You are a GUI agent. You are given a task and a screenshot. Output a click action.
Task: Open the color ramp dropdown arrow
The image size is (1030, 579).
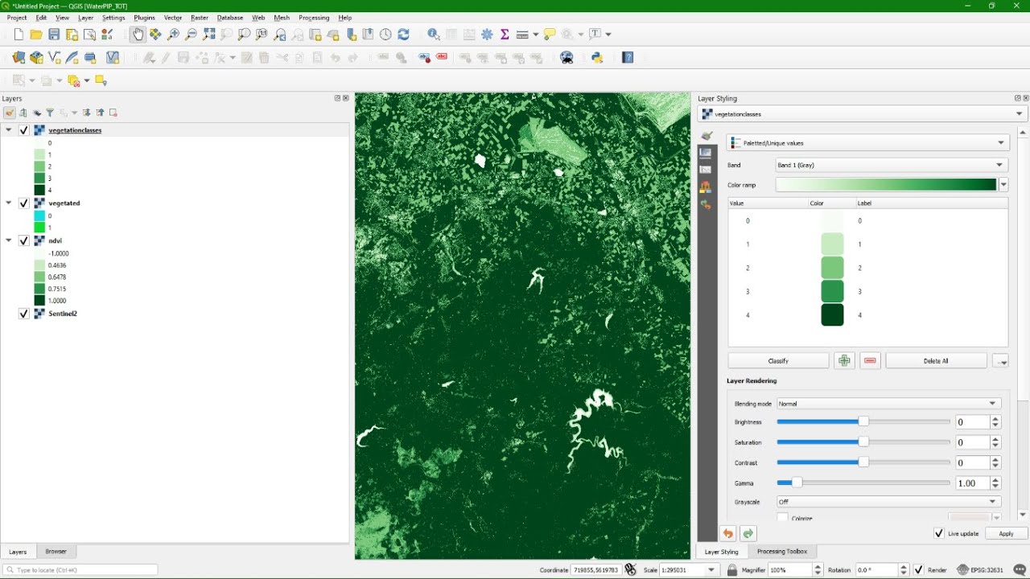coord(1003,185)
